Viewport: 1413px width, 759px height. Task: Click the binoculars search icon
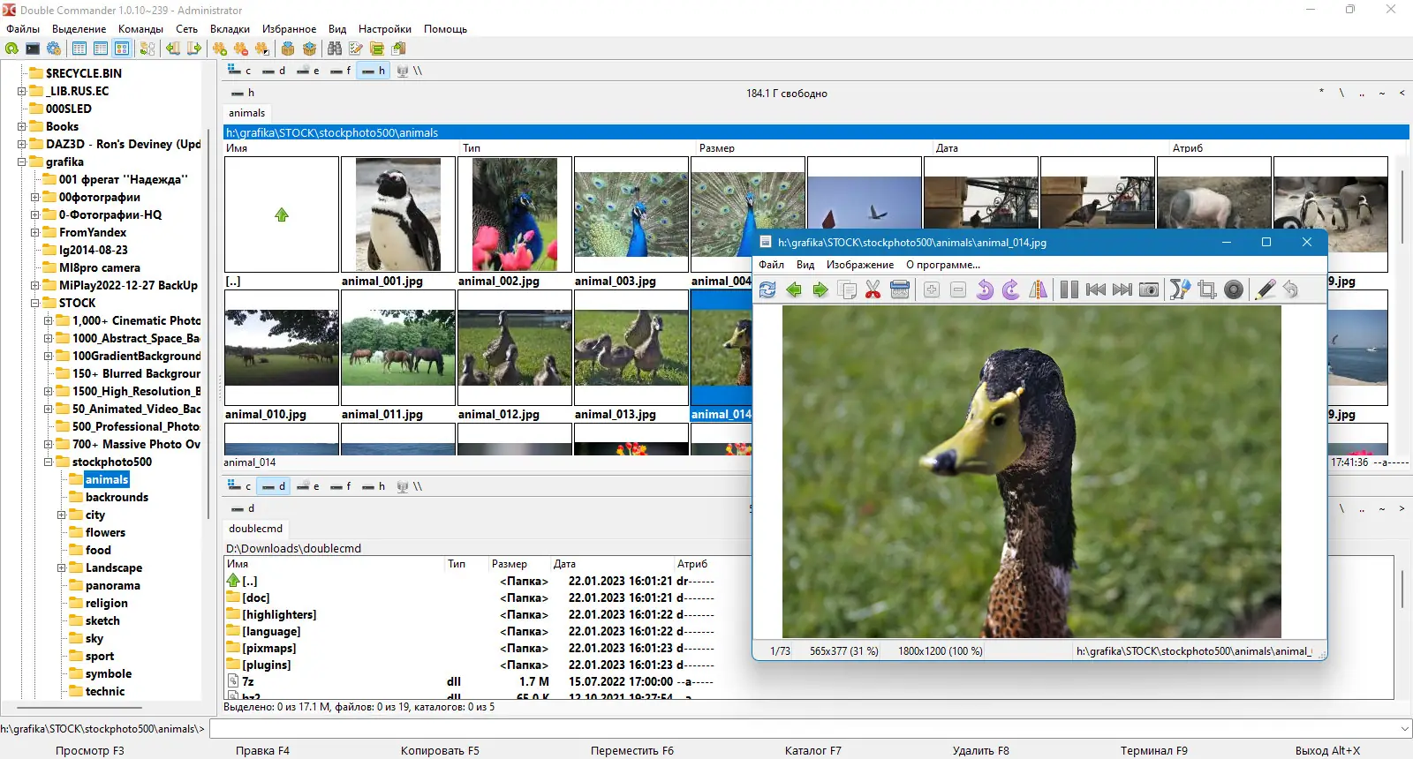[336, 49]
